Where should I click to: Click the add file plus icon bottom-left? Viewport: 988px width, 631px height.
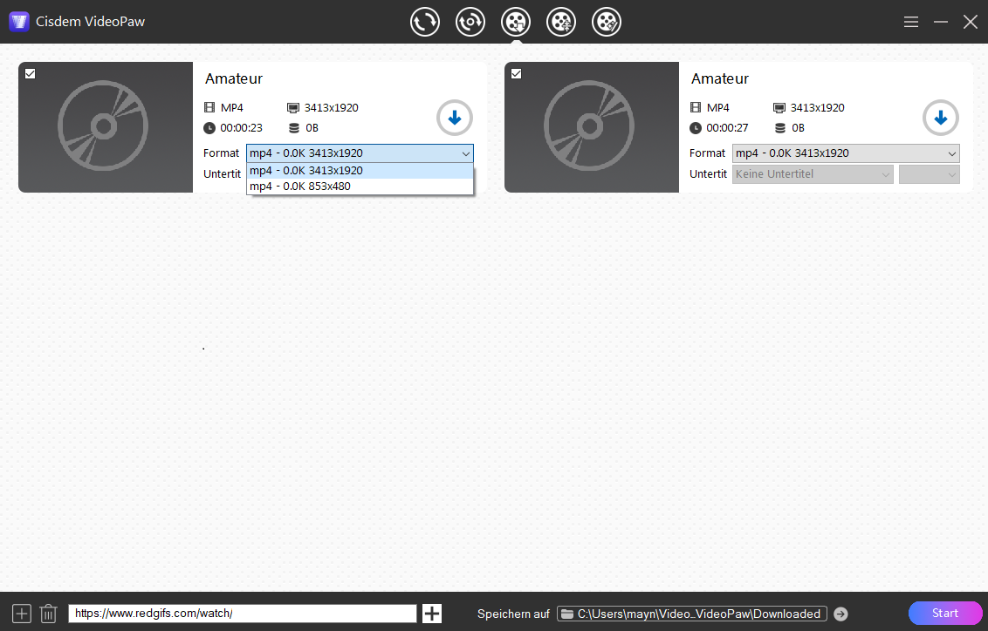(x=22, y=614)
